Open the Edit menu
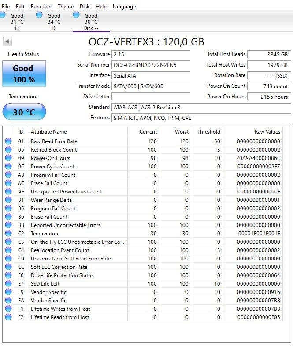293x346 pixels. pyautogui.click(x=20, y=7)
